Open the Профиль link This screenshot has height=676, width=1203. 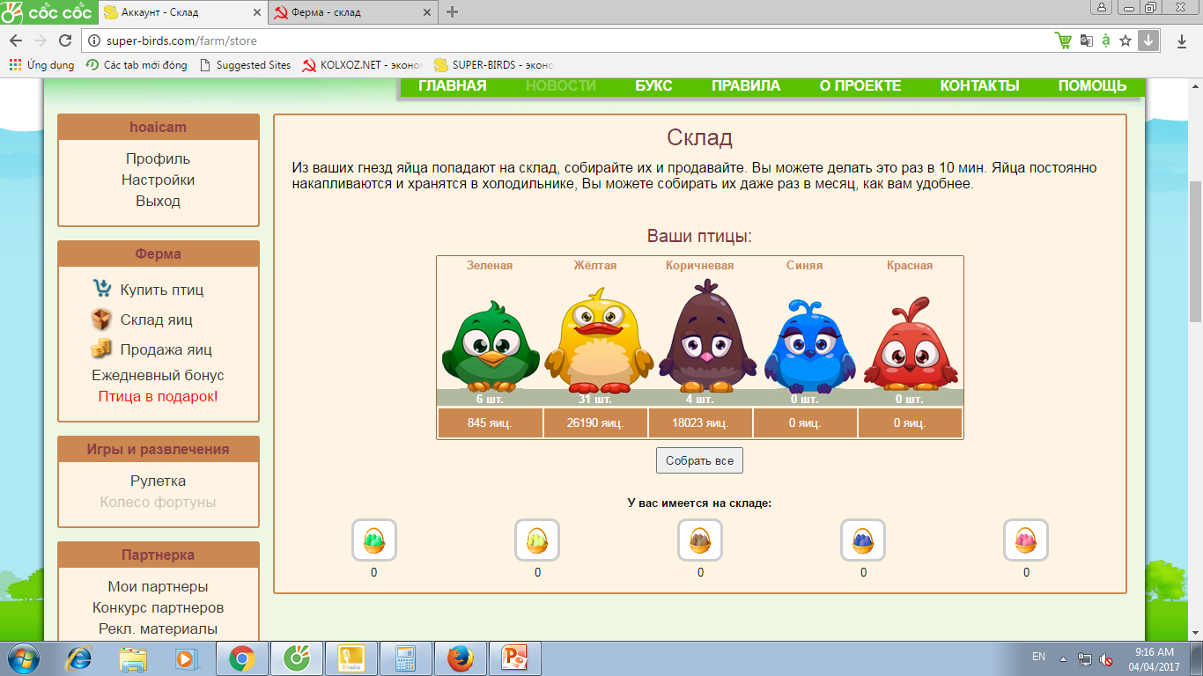coord(159,158)
